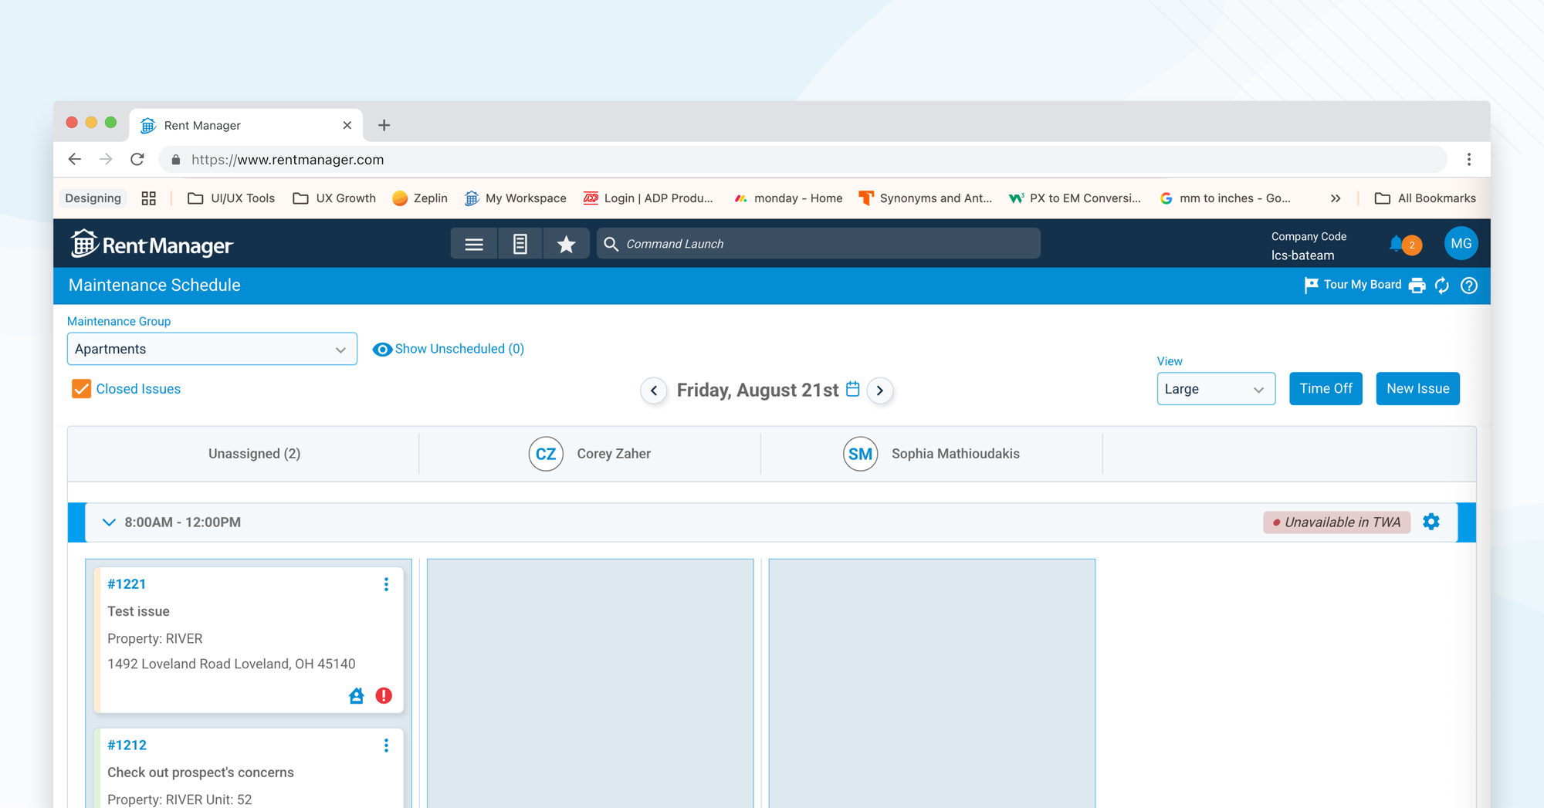Go to the previous day
The width and height of the screenshot is (1544, 808).
[x=654, y=390]
